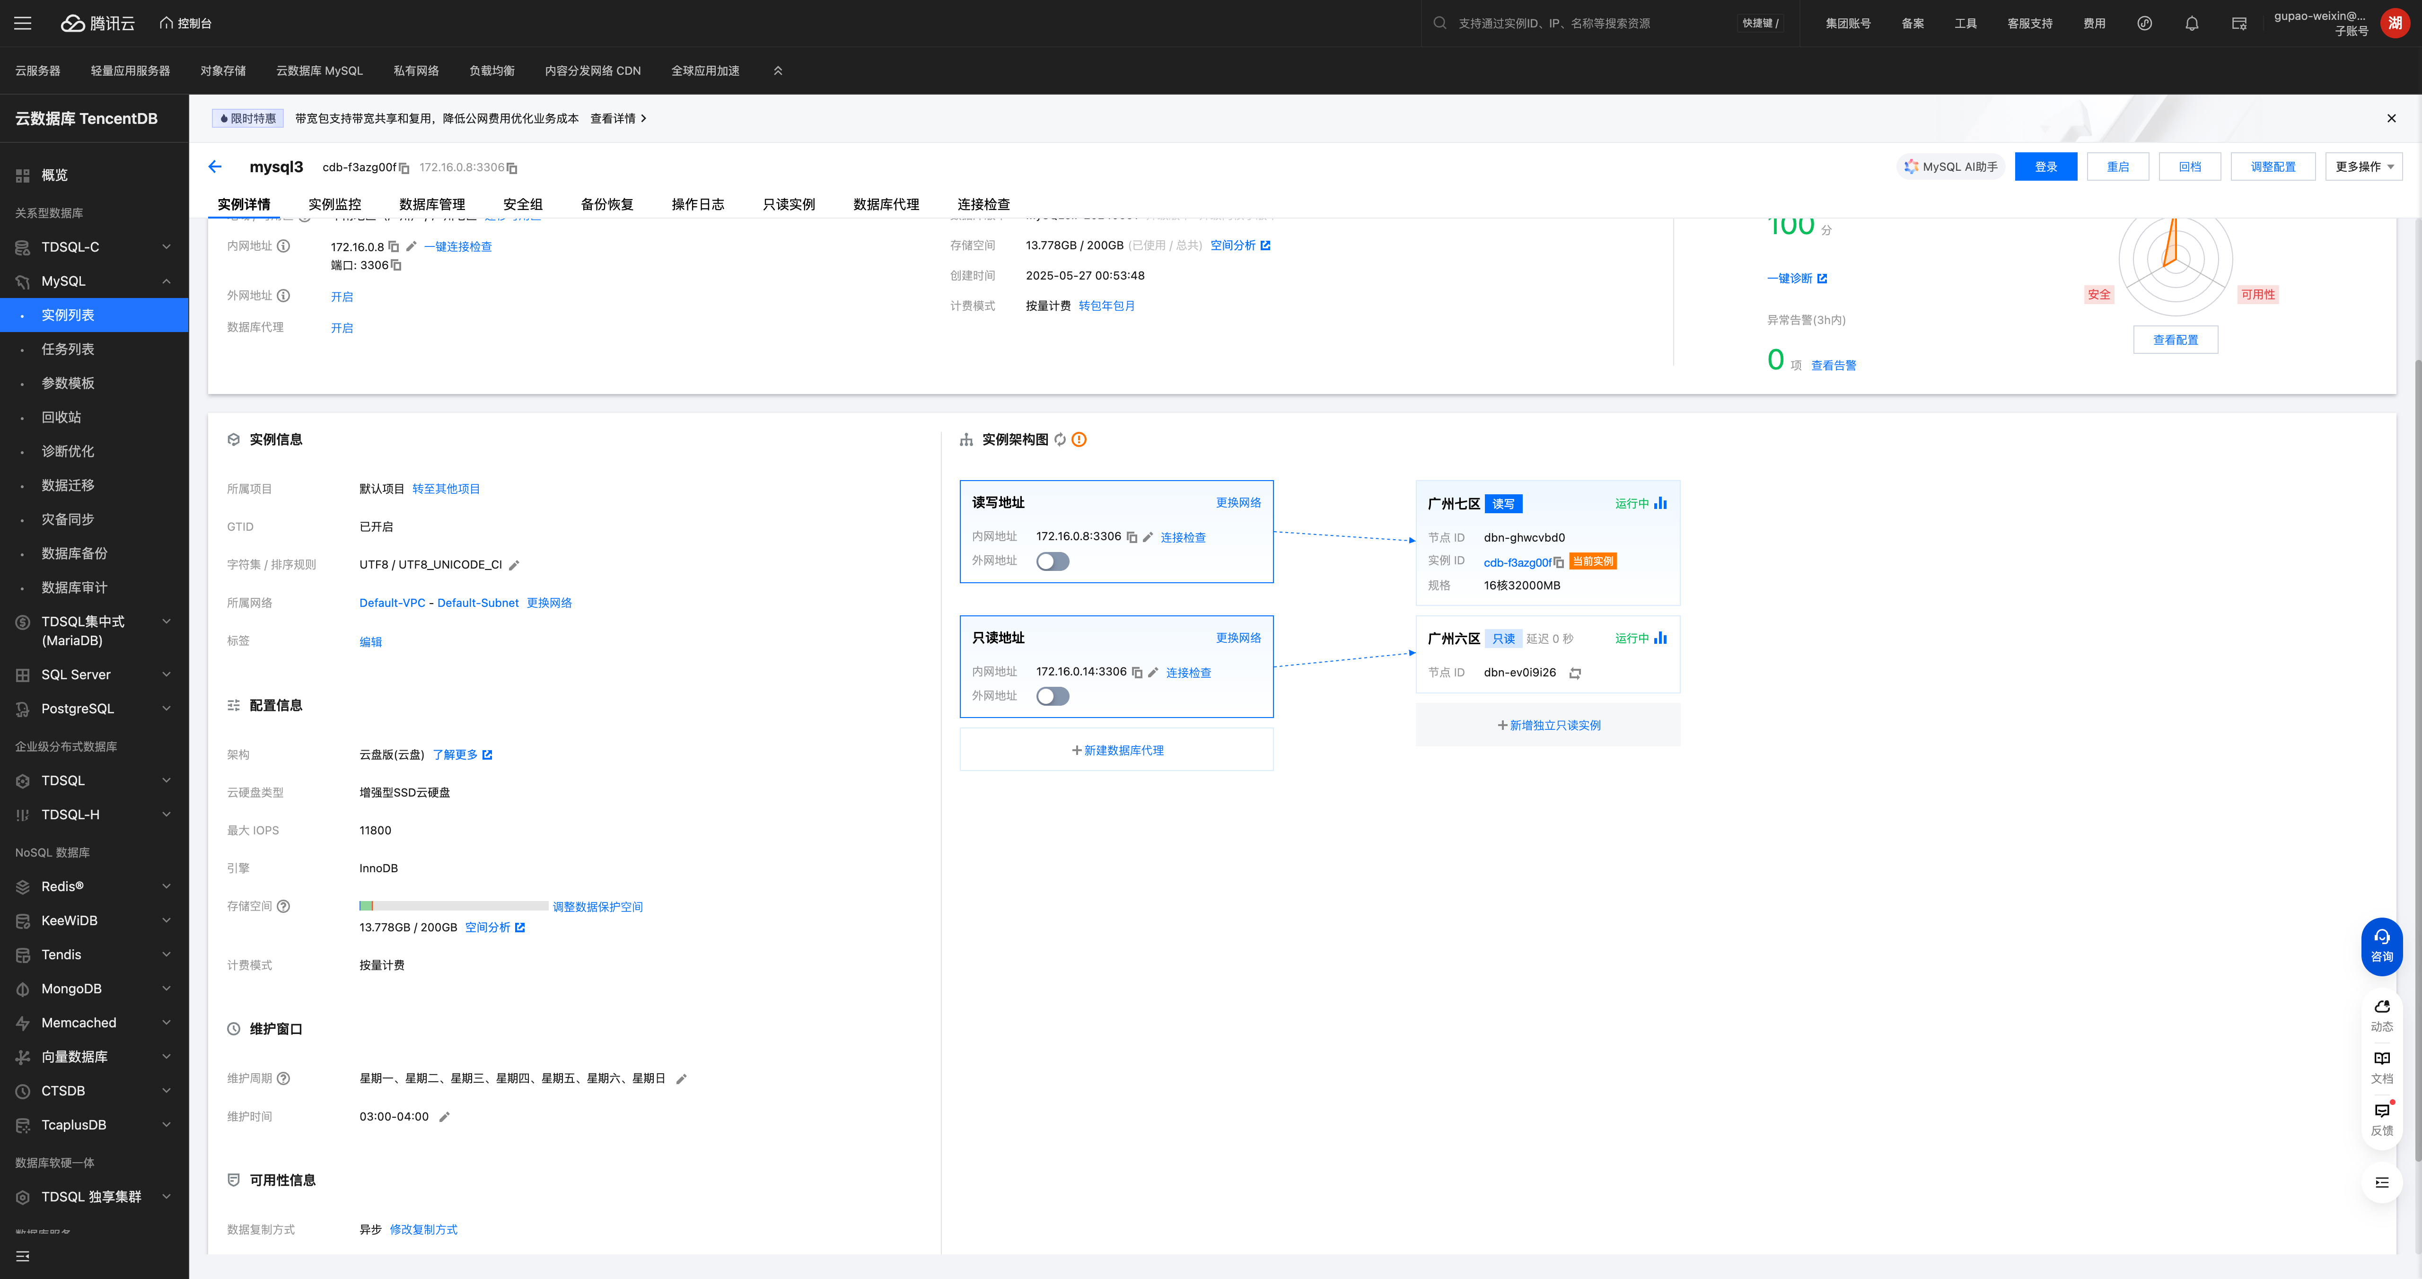Click the 查看配置 button
2422x1279 pixels.
coord(2176,341)
